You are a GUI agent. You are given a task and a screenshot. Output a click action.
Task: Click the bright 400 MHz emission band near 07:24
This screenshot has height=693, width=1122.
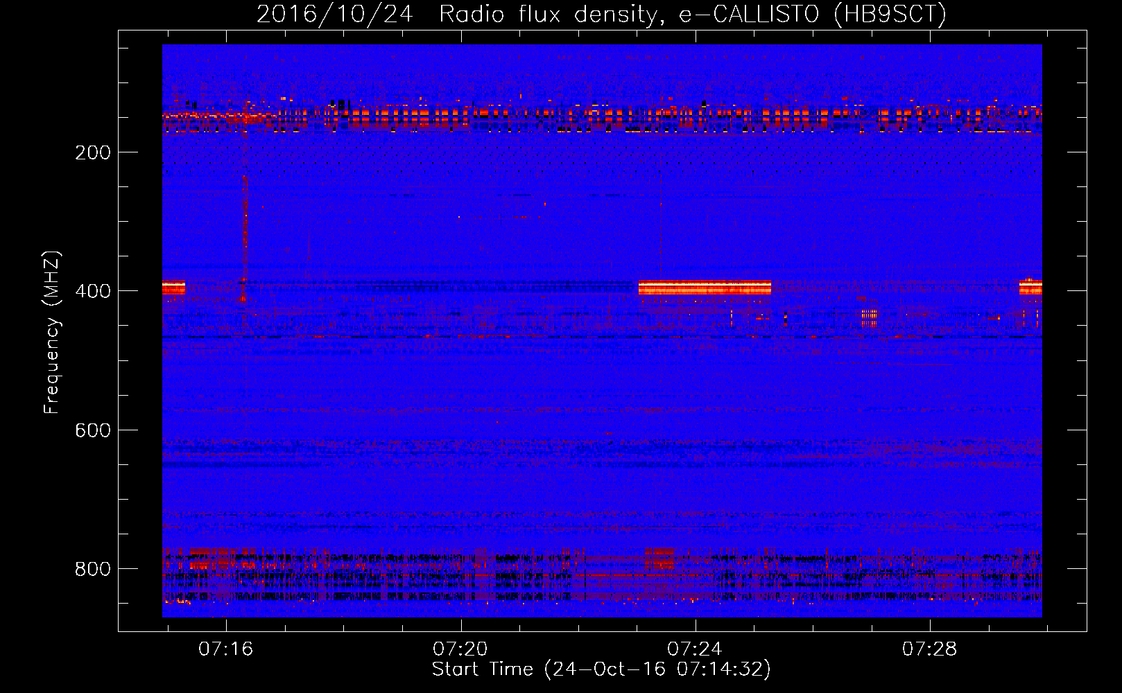705,288
